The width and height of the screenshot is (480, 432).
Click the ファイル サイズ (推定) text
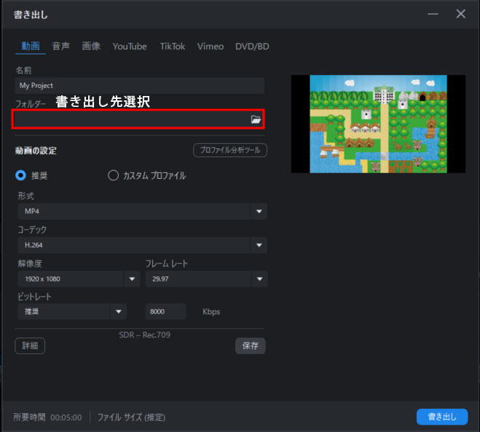pyautogui.click(x=131, y=417)
